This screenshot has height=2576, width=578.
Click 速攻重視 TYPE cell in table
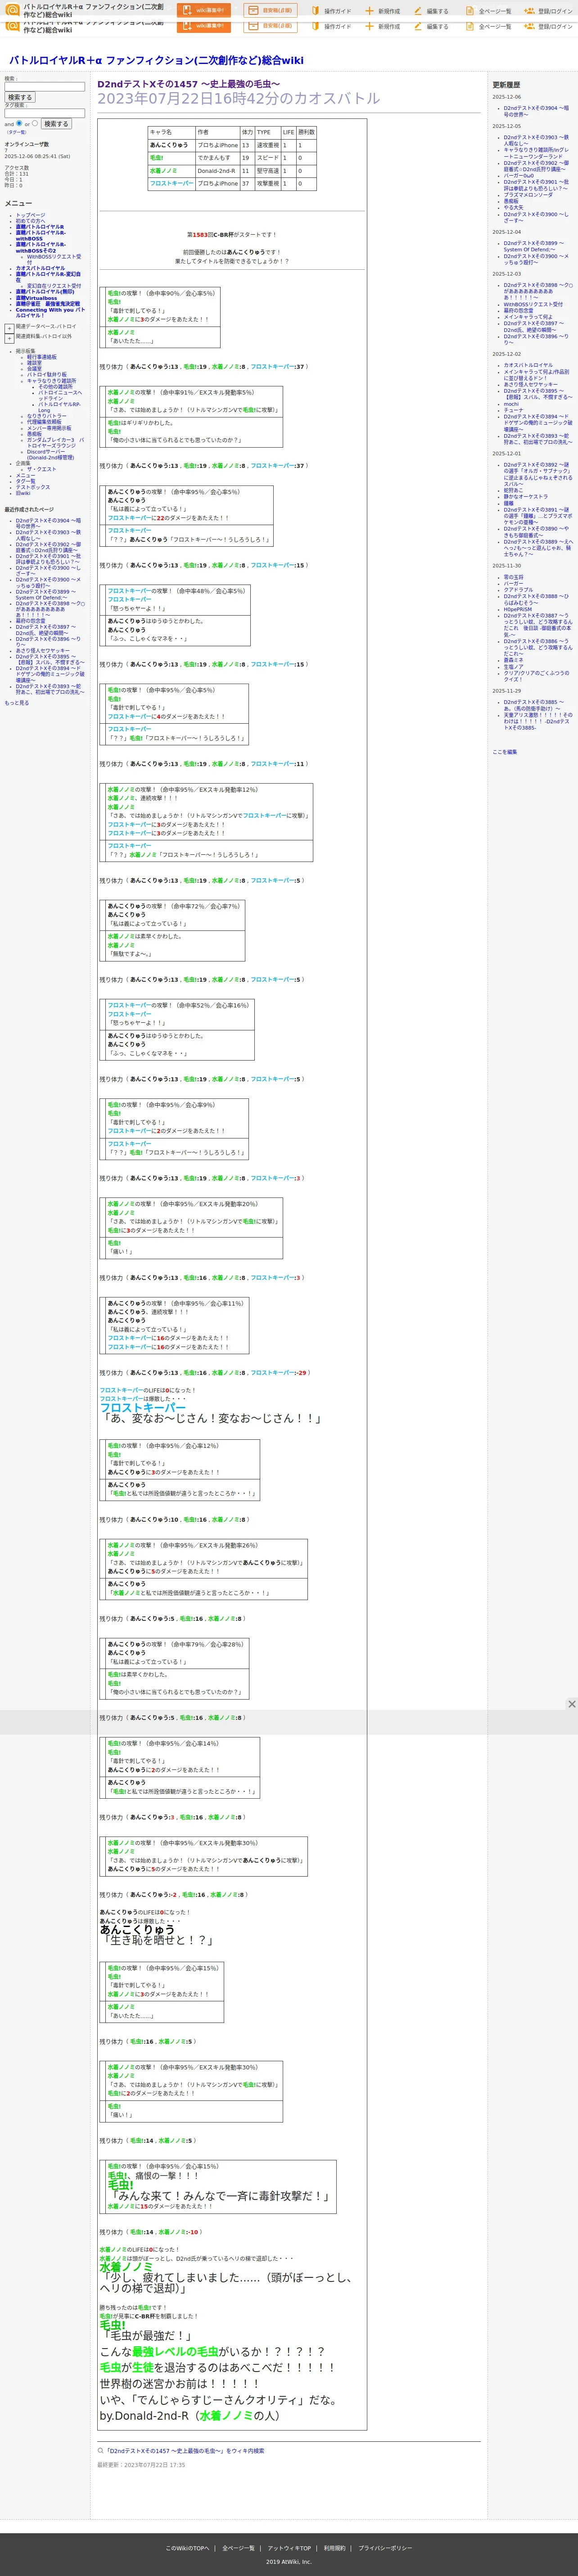tap(267, 145)
